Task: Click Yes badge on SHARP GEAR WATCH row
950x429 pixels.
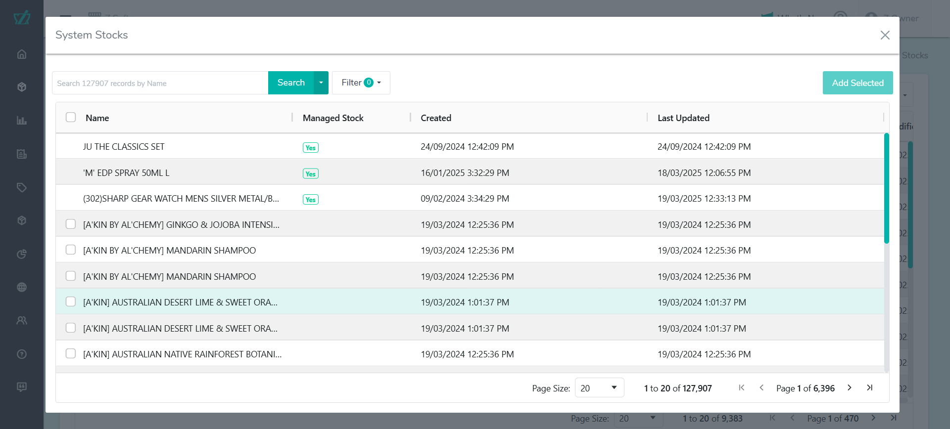Action: click(311, 200)
